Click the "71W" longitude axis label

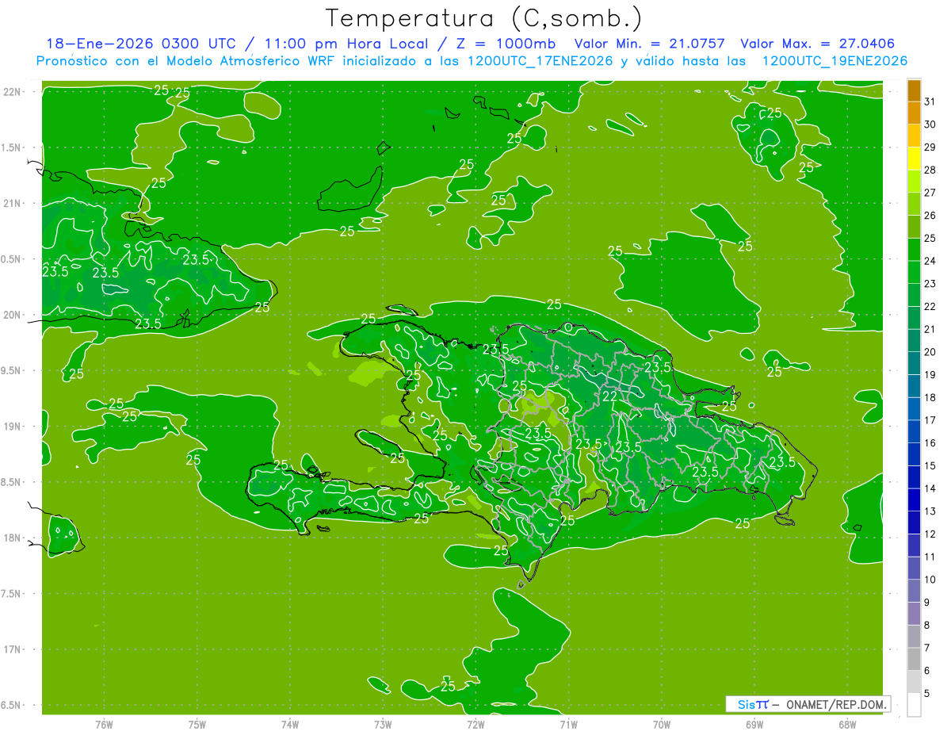[568, 725]
